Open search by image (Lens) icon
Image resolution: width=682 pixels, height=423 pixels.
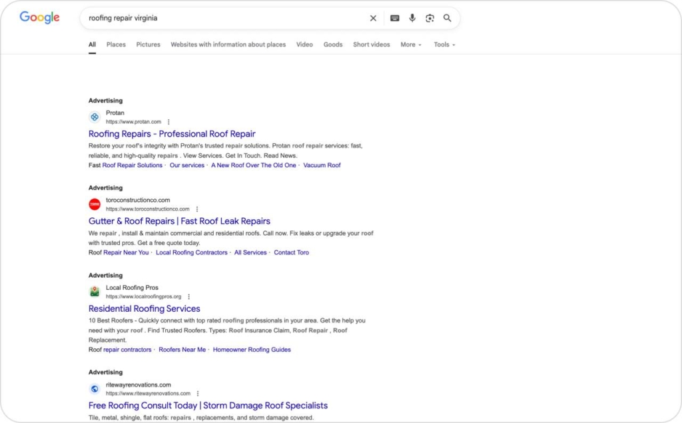(430, 19)
